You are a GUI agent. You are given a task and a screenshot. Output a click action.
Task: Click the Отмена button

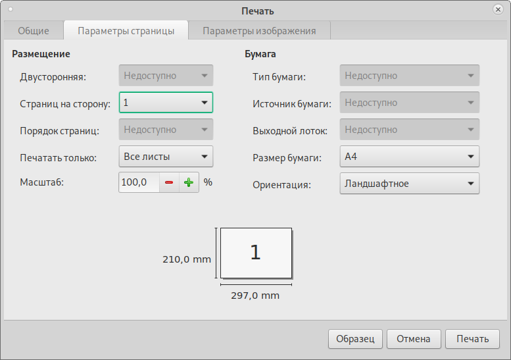pyautogui.click(x=414, y=339)
